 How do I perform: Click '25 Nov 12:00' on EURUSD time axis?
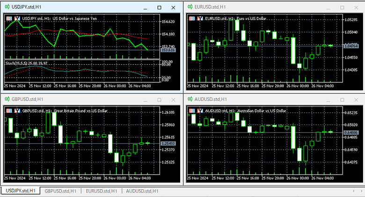click(223, 86)
